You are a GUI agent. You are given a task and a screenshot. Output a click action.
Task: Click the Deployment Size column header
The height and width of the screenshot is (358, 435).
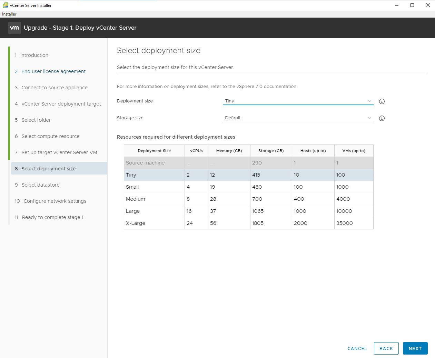click(x=154, y=151)
